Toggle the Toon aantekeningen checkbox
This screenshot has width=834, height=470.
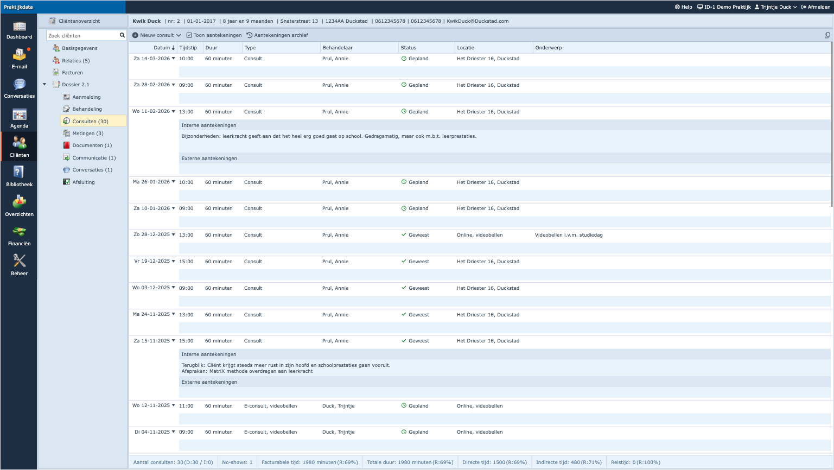tap(189, 35)
